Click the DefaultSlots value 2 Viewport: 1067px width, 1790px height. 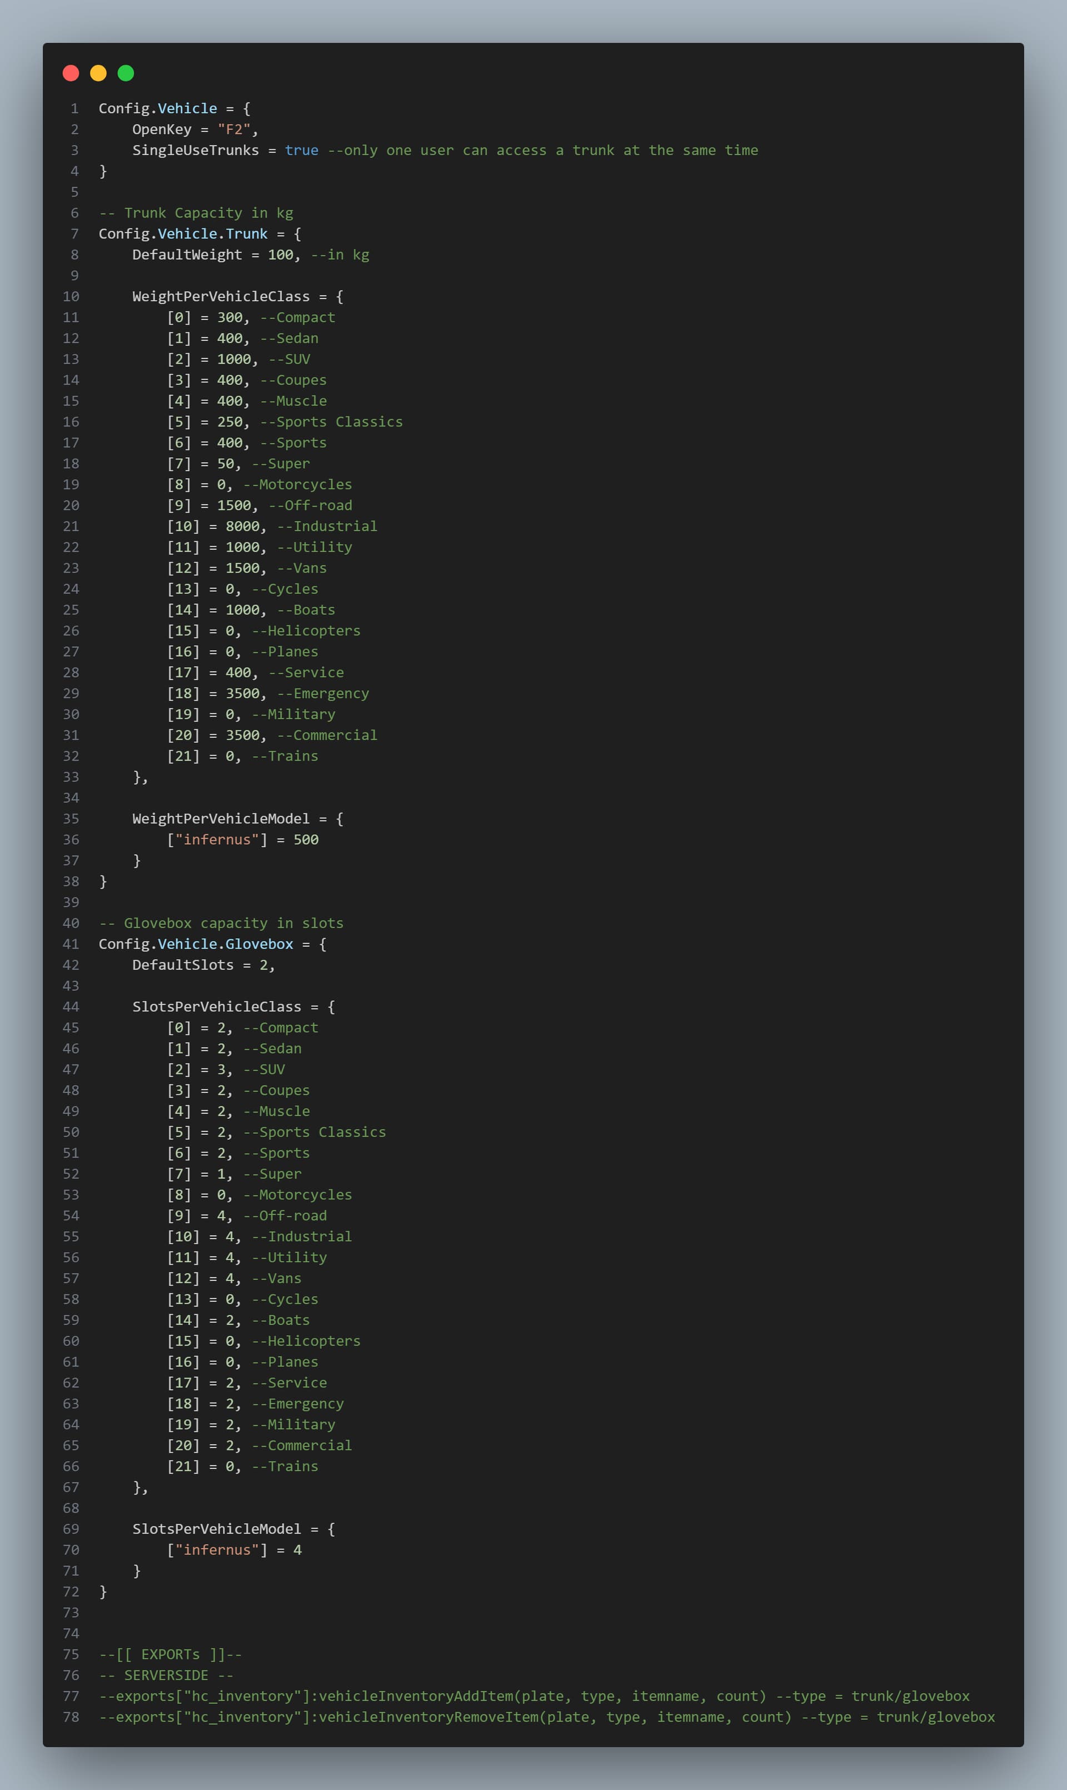coord(263,965)
